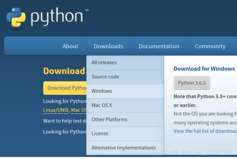Viewport: 237px width, 159px height.
Task: Open the Downloads menu
Action: click(x=108, y=46)
